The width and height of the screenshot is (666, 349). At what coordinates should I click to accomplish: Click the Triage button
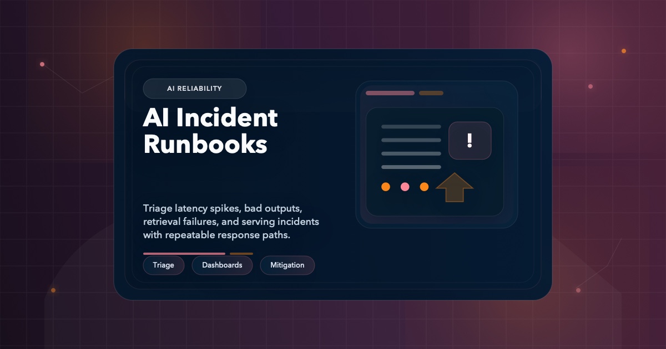click(x=164, y=265)
